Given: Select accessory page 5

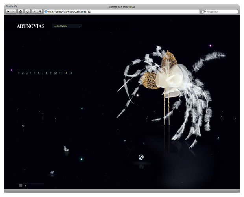Looking at the screenshot, I should coord(35,73).
